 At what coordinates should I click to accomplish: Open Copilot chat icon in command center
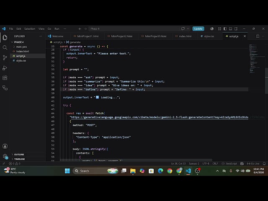pyautogui.click(x=183, y=29)
